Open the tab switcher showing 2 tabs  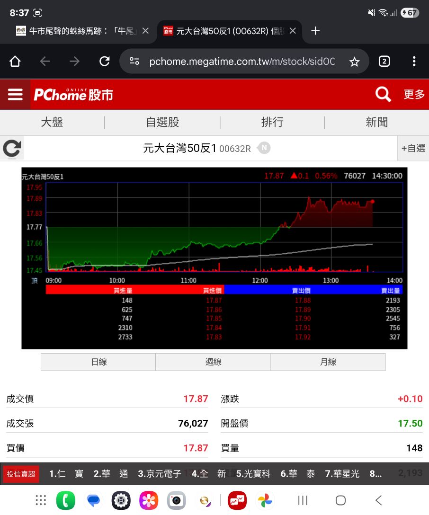coord(384,62)
